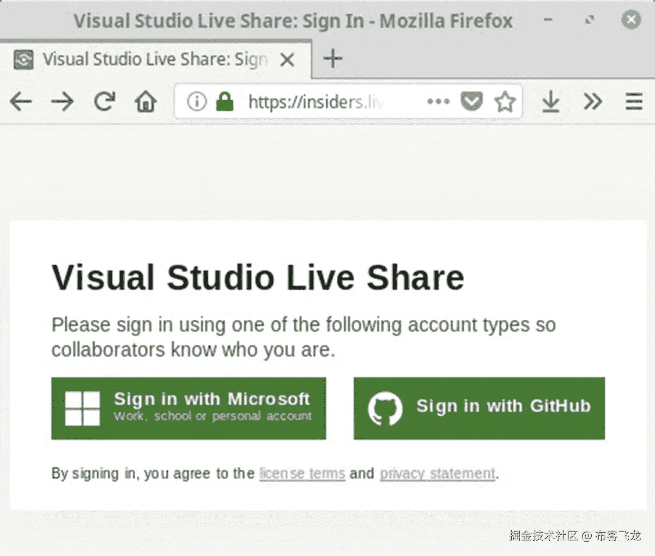
Task: Bookmark this page with the star
Action: point(504,101)
